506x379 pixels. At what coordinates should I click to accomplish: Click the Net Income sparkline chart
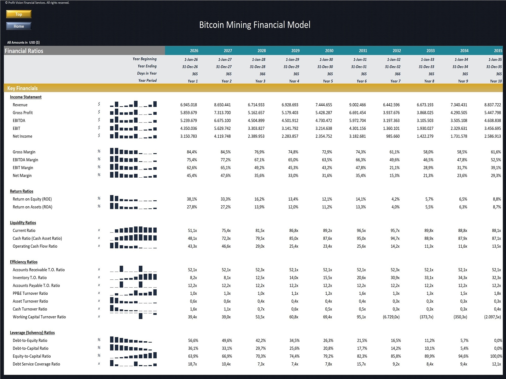pos(133,136)
